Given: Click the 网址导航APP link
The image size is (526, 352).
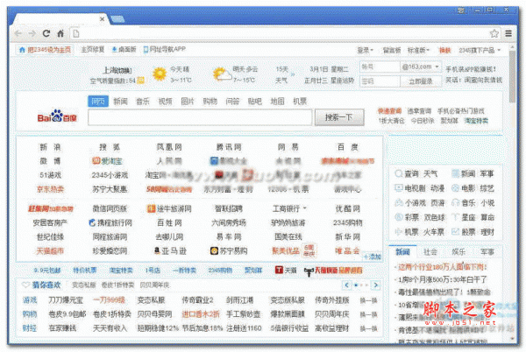Looking at the screenshot, I should click(x=165, y=49).
